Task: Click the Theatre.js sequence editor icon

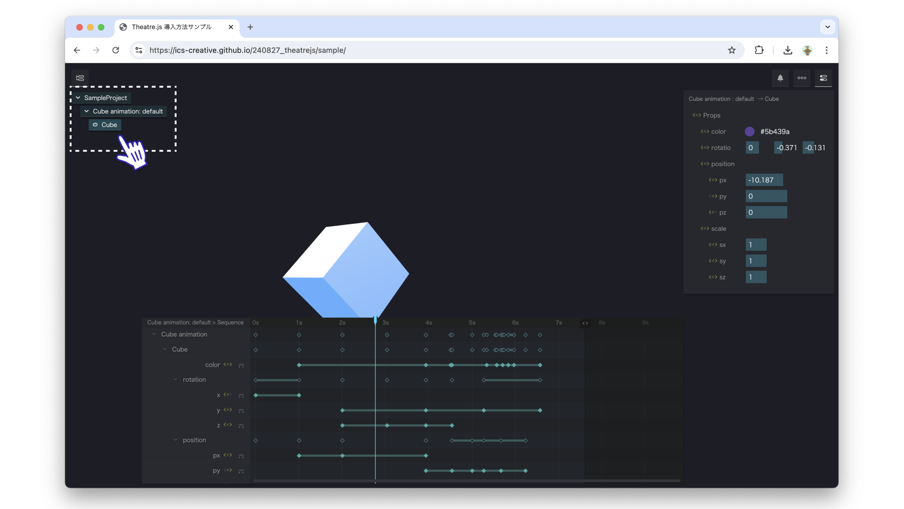Action: 823,78
